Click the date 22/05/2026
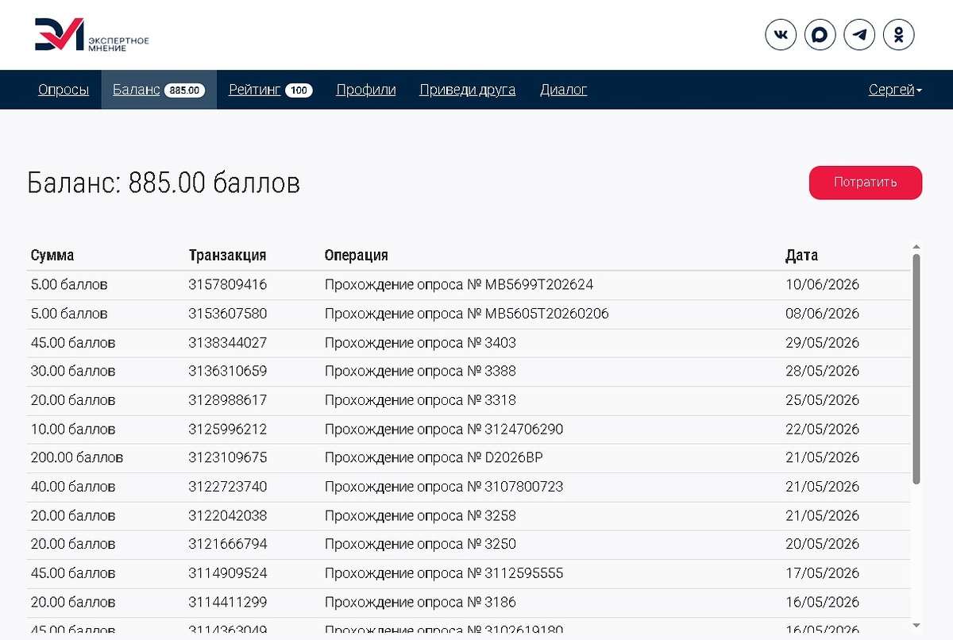 click(822, 429)
